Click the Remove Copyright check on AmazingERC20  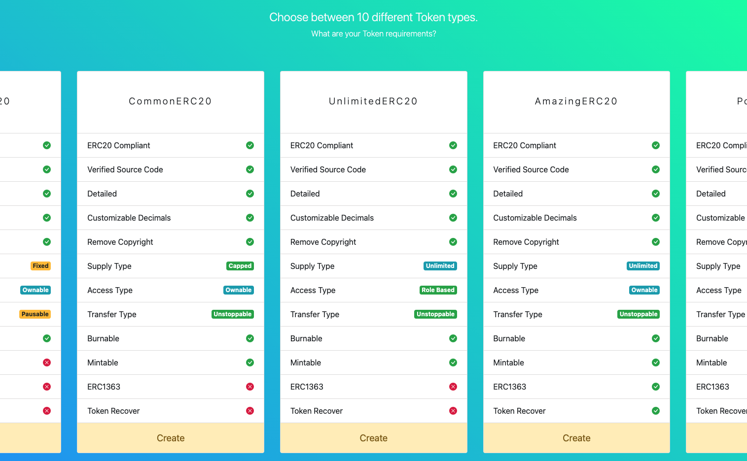(x=656, y=242)
